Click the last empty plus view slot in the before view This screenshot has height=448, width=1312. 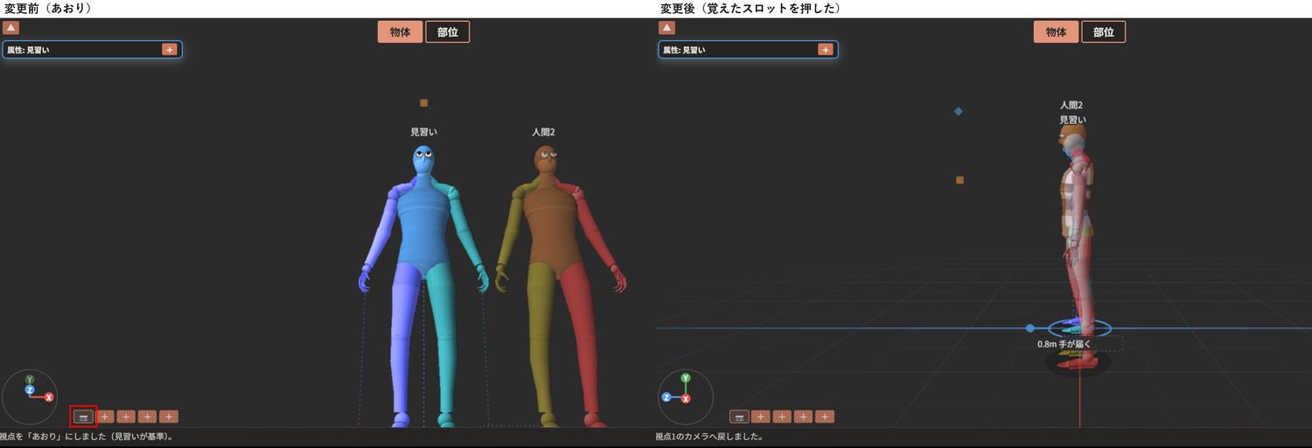tap(169, 417)
